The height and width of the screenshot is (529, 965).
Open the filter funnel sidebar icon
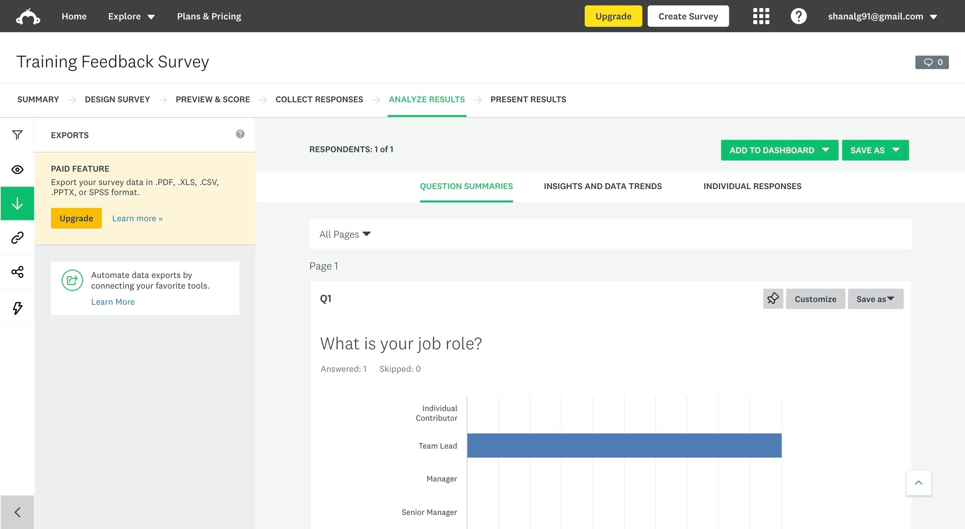click(18, 135)
